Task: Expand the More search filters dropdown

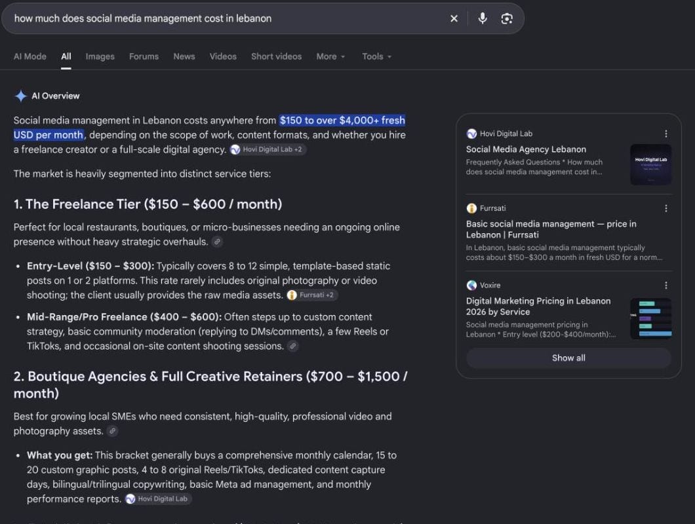Action: [330, 57]
